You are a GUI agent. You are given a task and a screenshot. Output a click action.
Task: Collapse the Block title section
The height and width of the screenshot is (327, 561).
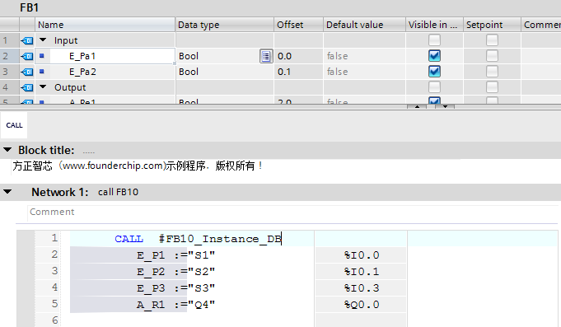pos(7,150)
